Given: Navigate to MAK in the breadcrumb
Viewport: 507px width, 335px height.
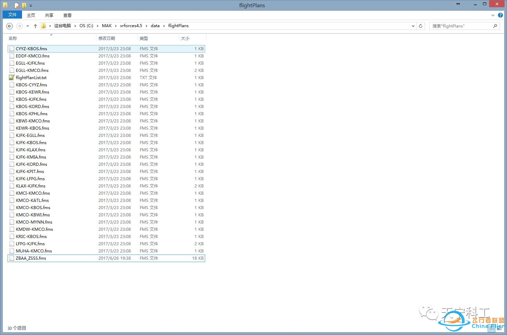Looking at the screenshot, I should [107, 26].
